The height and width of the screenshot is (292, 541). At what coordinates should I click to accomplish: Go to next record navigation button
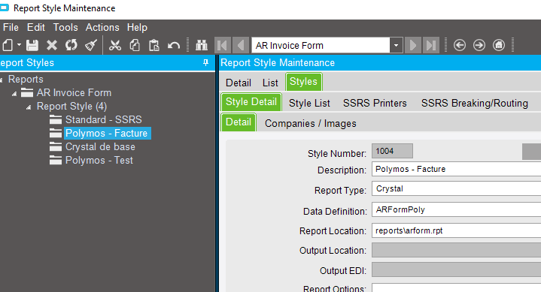pos(413,45)
